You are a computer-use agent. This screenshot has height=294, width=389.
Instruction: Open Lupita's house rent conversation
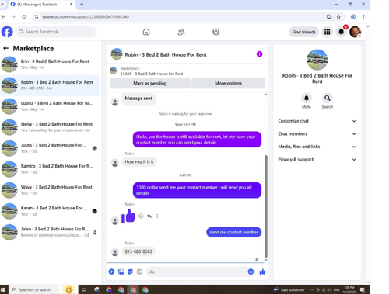pyautogui.click(x=50, y=106)
